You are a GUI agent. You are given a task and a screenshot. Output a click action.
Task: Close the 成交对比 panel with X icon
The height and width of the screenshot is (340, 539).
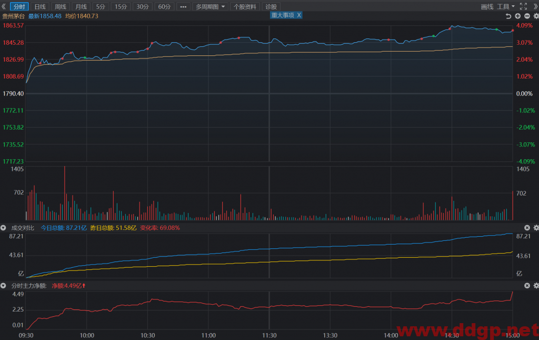527,228
